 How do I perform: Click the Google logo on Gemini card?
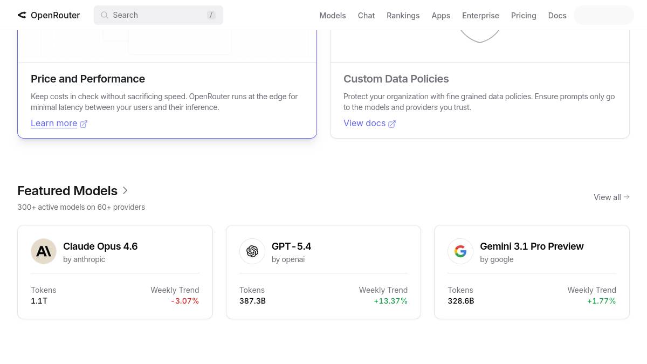coord(460,251)
